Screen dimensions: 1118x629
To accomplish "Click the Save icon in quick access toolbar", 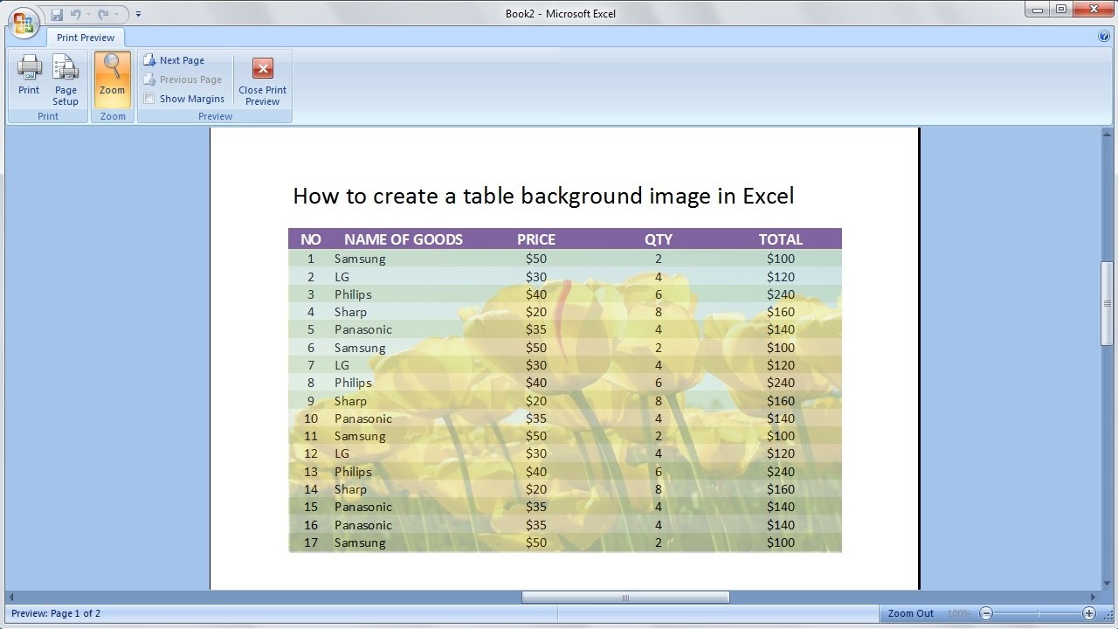I will [x=57, y=14].
